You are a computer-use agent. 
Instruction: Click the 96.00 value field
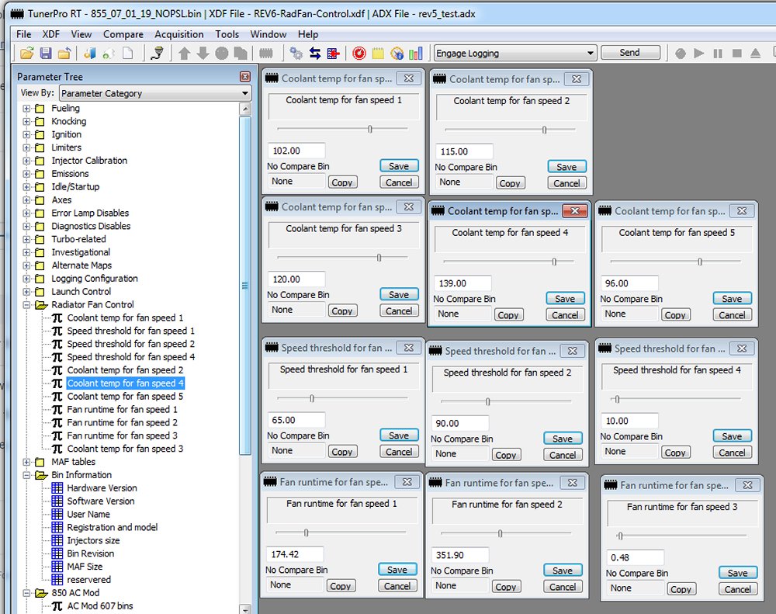(629, 283)
